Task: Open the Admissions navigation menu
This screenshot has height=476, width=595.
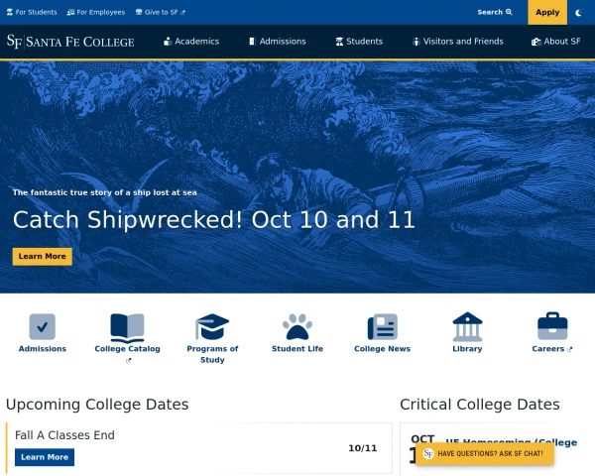Action: (x=278, y=42)
